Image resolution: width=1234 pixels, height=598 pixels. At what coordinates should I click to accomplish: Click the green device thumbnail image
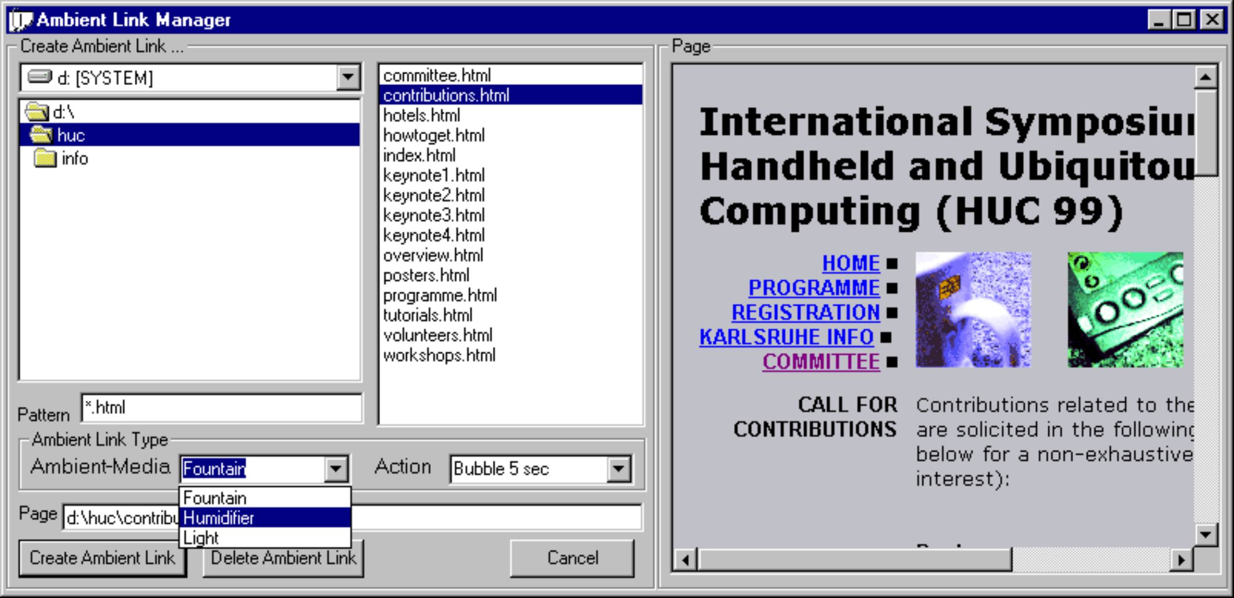1125,310
